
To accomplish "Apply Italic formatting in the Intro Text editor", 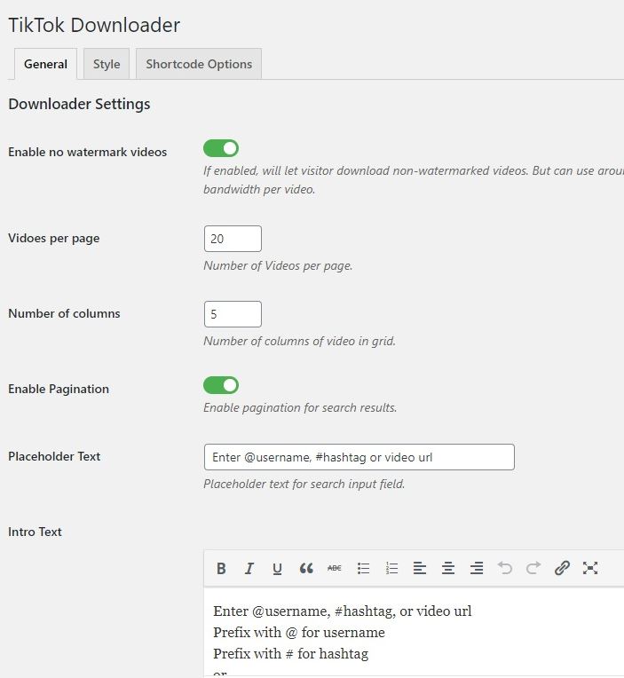I will click(x=249, y=568).
